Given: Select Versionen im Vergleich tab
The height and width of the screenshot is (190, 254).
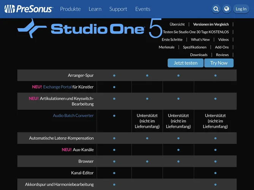Looking at the screenshot, I should [x=211, y=24].
